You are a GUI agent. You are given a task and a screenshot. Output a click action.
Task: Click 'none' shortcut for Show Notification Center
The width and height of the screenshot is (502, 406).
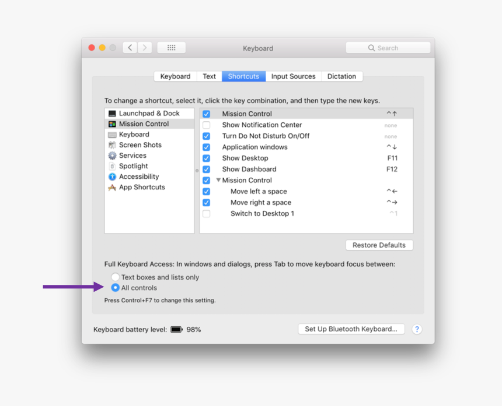391,125
